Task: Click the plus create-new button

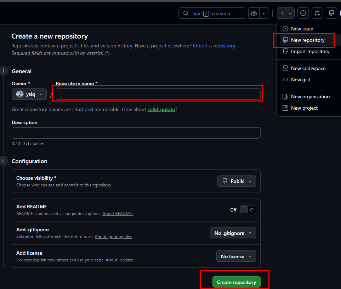Action: [286, 13]
